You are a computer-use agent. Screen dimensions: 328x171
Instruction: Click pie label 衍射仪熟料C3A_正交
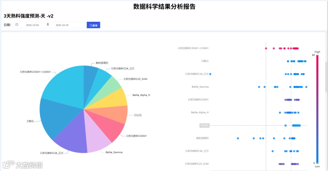(52, 153)
